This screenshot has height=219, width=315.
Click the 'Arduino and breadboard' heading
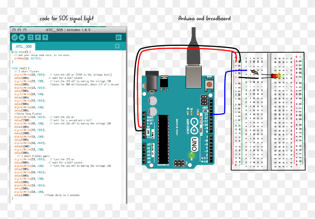click(x=204, y=18)
